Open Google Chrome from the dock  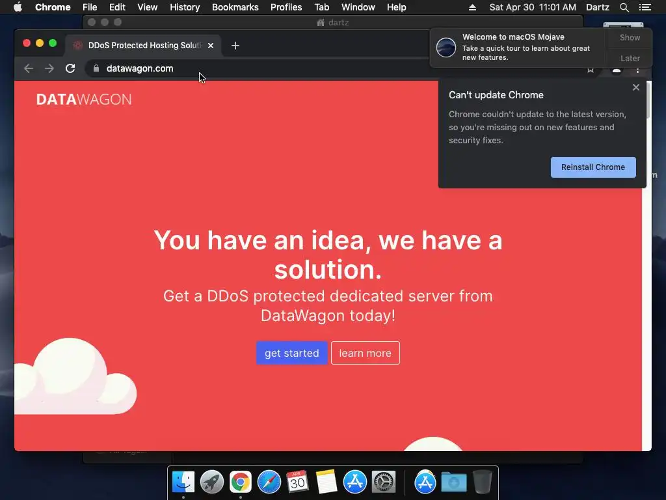(241, 482)
